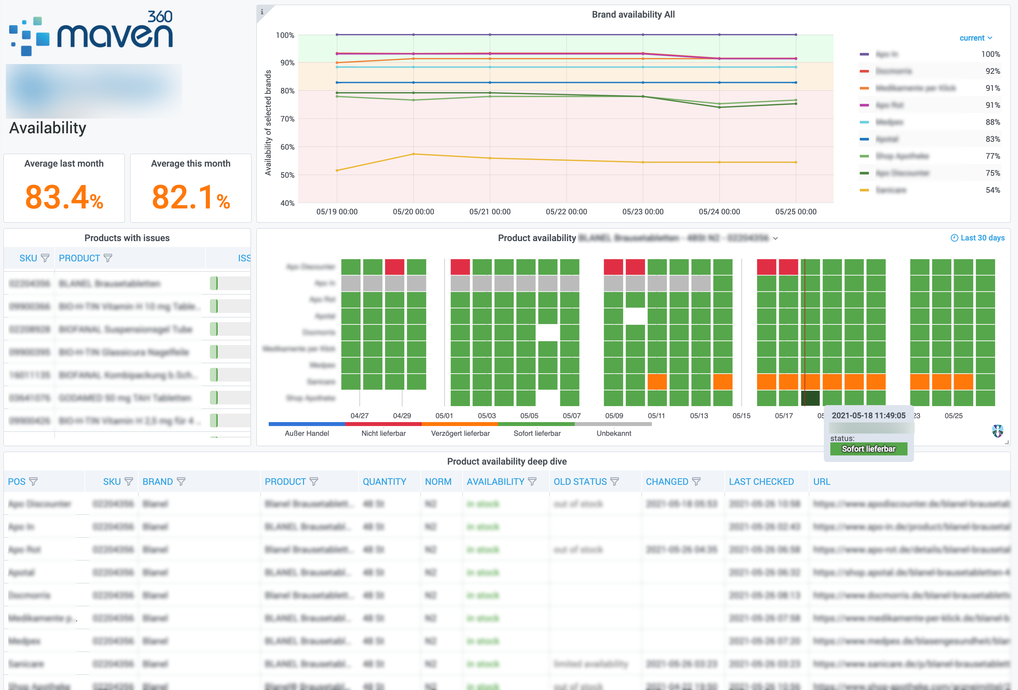Click the maven 360 logo
Viewport: 1018px width, 690px height.
91,33
